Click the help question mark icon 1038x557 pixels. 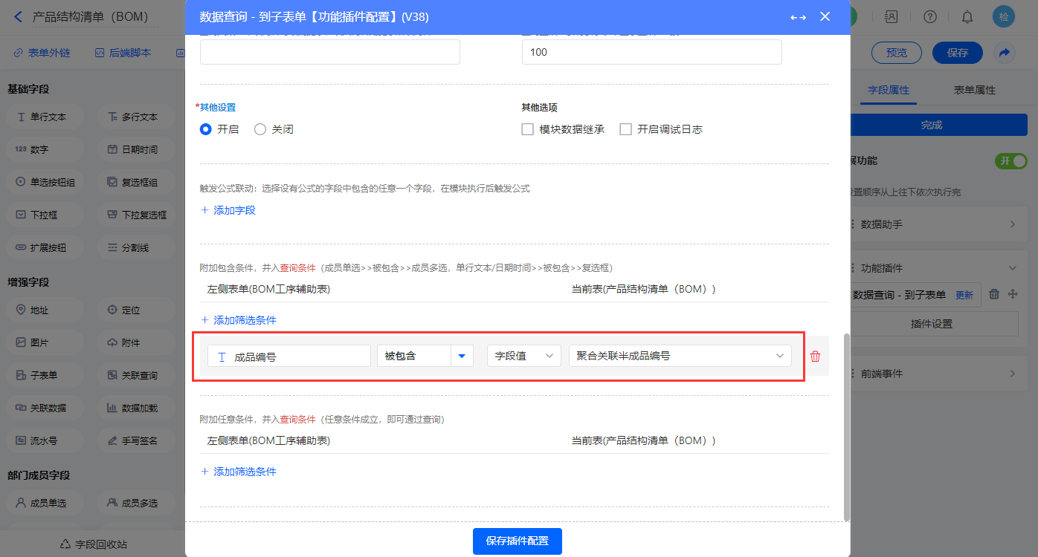930,17
